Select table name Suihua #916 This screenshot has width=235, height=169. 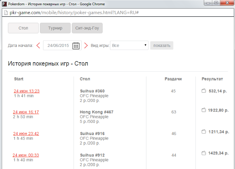pos(92,134)
